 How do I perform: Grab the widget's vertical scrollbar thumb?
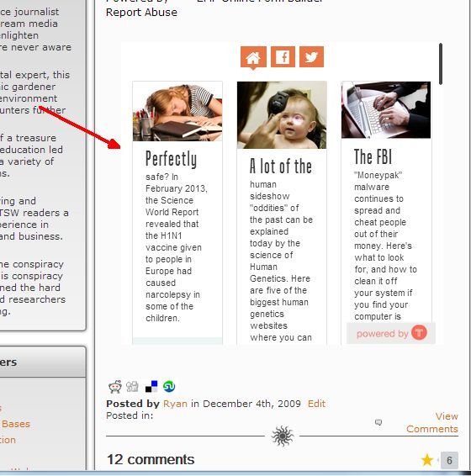441,64
